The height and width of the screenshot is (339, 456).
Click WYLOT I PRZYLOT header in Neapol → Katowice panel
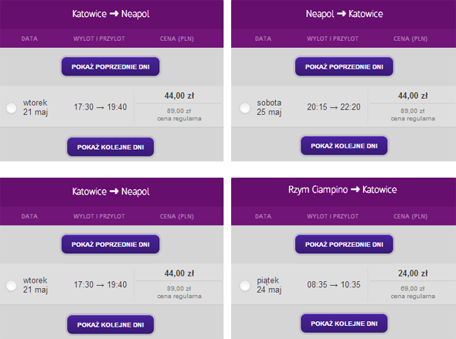(x=332, y=39)
